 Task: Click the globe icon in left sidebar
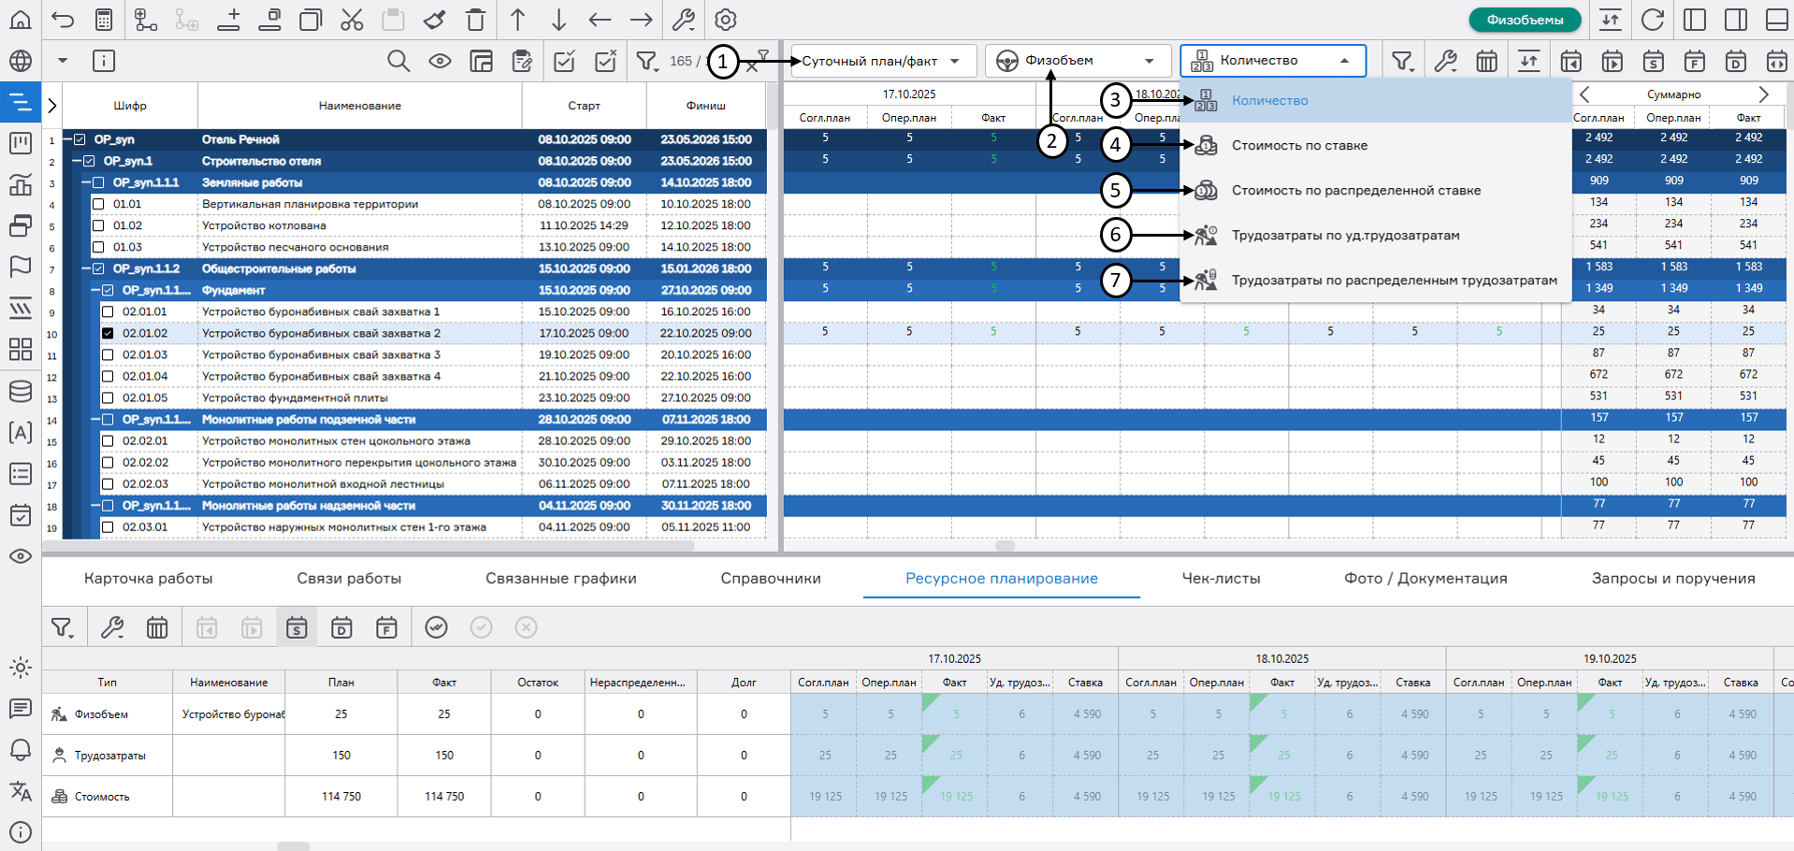(21, 62)
